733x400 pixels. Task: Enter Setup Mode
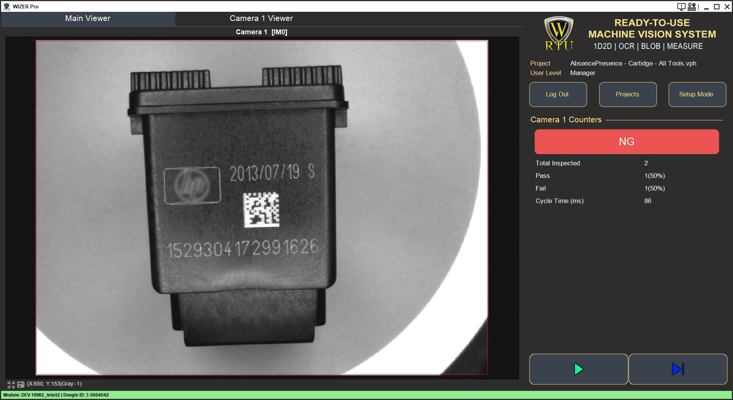pos(697,94)
